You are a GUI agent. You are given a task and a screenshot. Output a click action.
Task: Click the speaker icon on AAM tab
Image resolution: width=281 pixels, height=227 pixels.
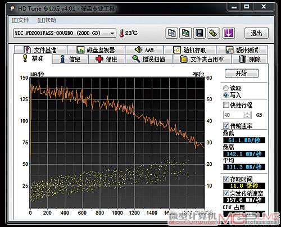pyautogui.click(x=139, y=49)
